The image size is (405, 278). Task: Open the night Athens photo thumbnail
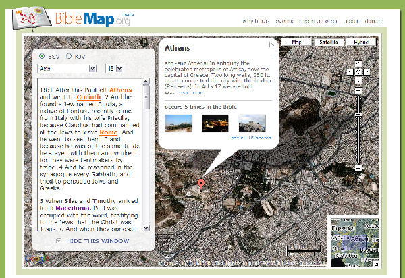[x=215, y=123]
